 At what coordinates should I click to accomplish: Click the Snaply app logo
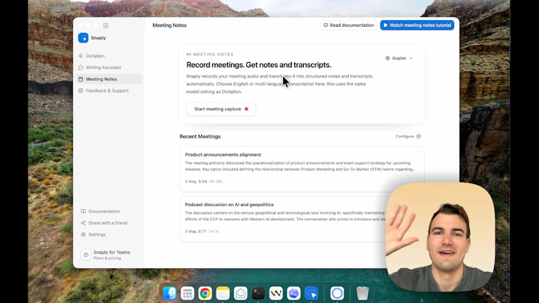(83, 38)
